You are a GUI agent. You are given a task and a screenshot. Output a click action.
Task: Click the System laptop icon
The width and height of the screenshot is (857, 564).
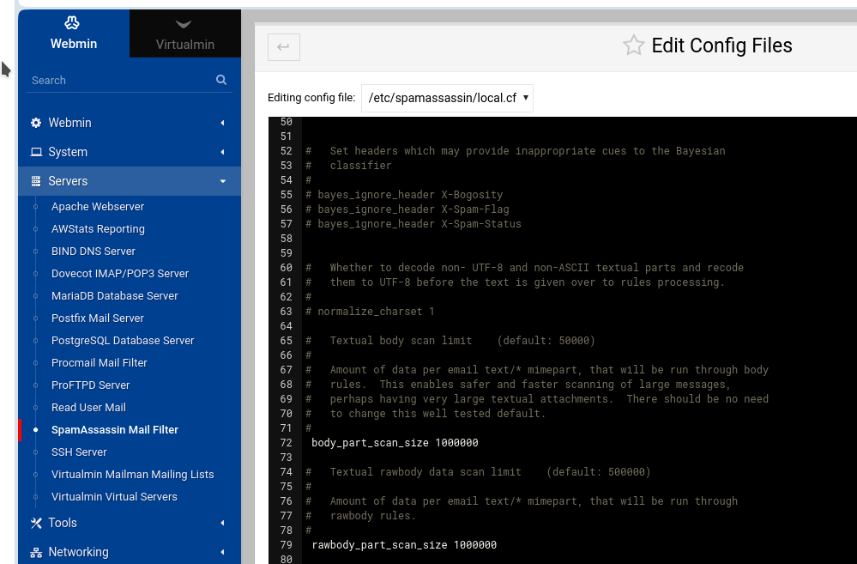[36, 152]
